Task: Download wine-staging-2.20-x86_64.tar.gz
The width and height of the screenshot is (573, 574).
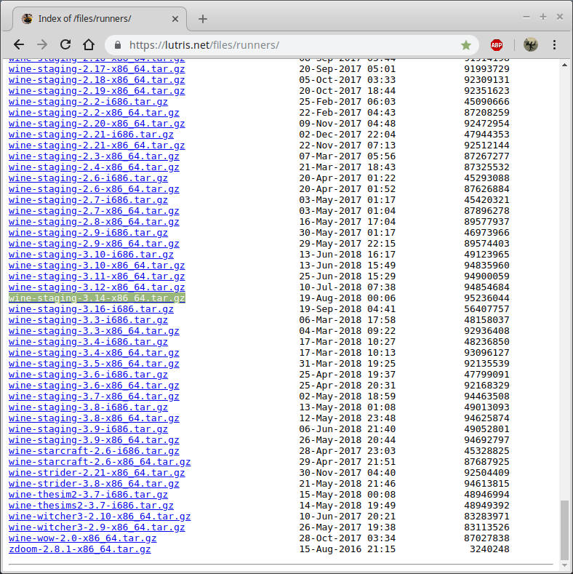Action: [97, 124]
